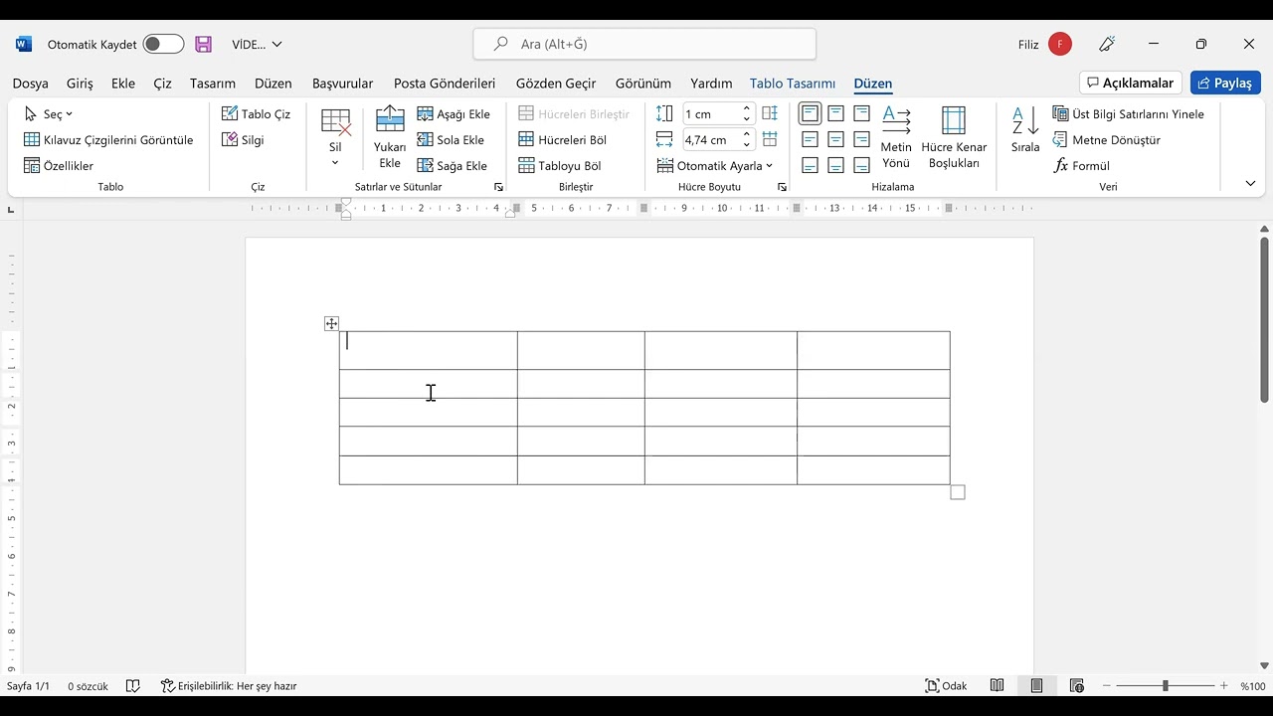Open the Otomatik Ayarla dropdown
This screenshot has height=716, width=1273.
tap(715, 166)
